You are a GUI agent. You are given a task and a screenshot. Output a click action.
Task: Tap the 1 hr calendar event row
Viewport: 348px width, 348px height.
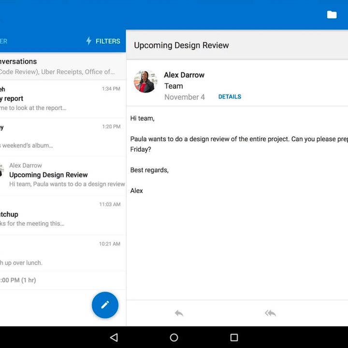(x=63, y=280)
